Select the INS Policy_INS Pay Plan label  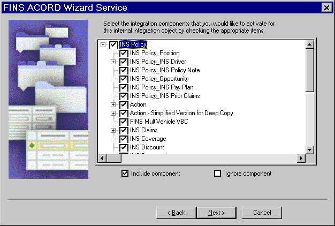[162, 87]
